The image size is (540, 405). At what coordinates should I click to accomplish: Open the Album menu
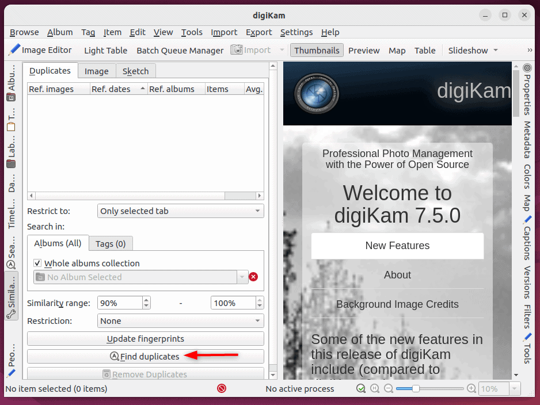click(x=60, y=32)
